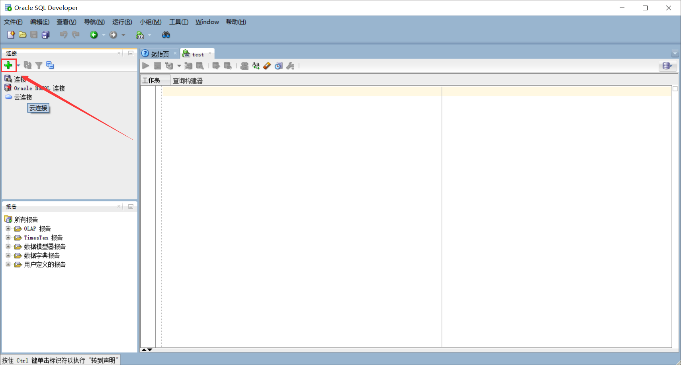The width and height of the screenshot is (681, 365).
Task: Close the 报告 panel
Action: click(x=119, y=206)
